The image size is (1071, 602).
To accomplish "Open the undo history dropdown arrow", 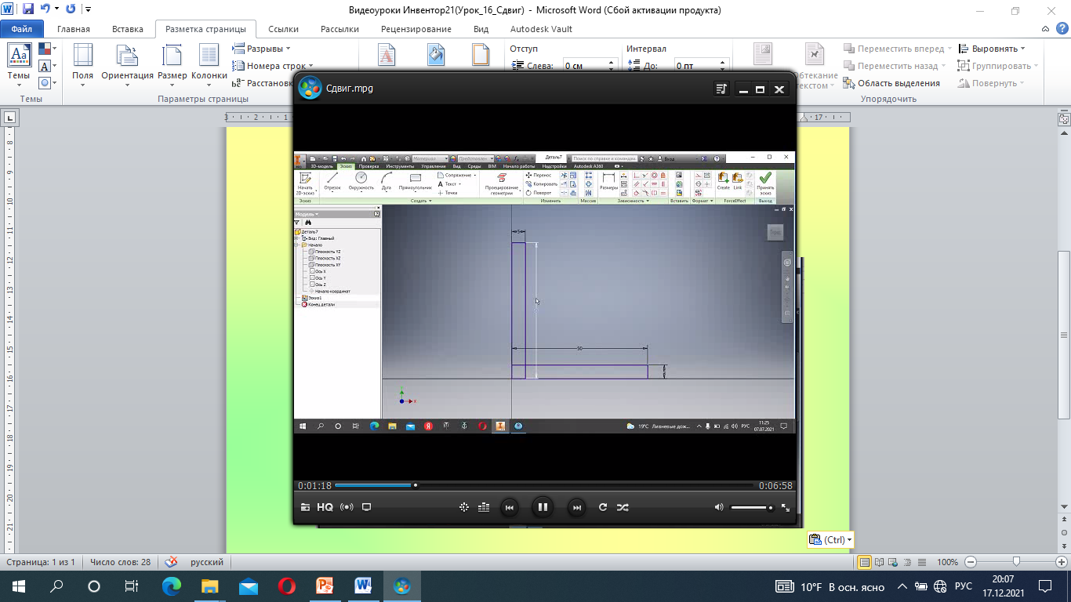I will point(56,10).
